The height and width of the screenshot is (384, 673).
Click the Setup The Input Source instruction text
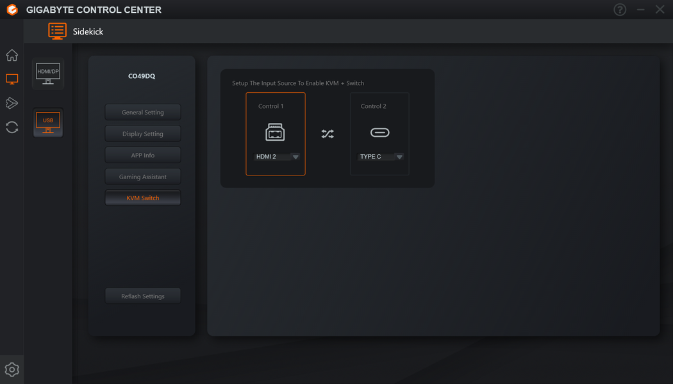[x=298, y=83]
